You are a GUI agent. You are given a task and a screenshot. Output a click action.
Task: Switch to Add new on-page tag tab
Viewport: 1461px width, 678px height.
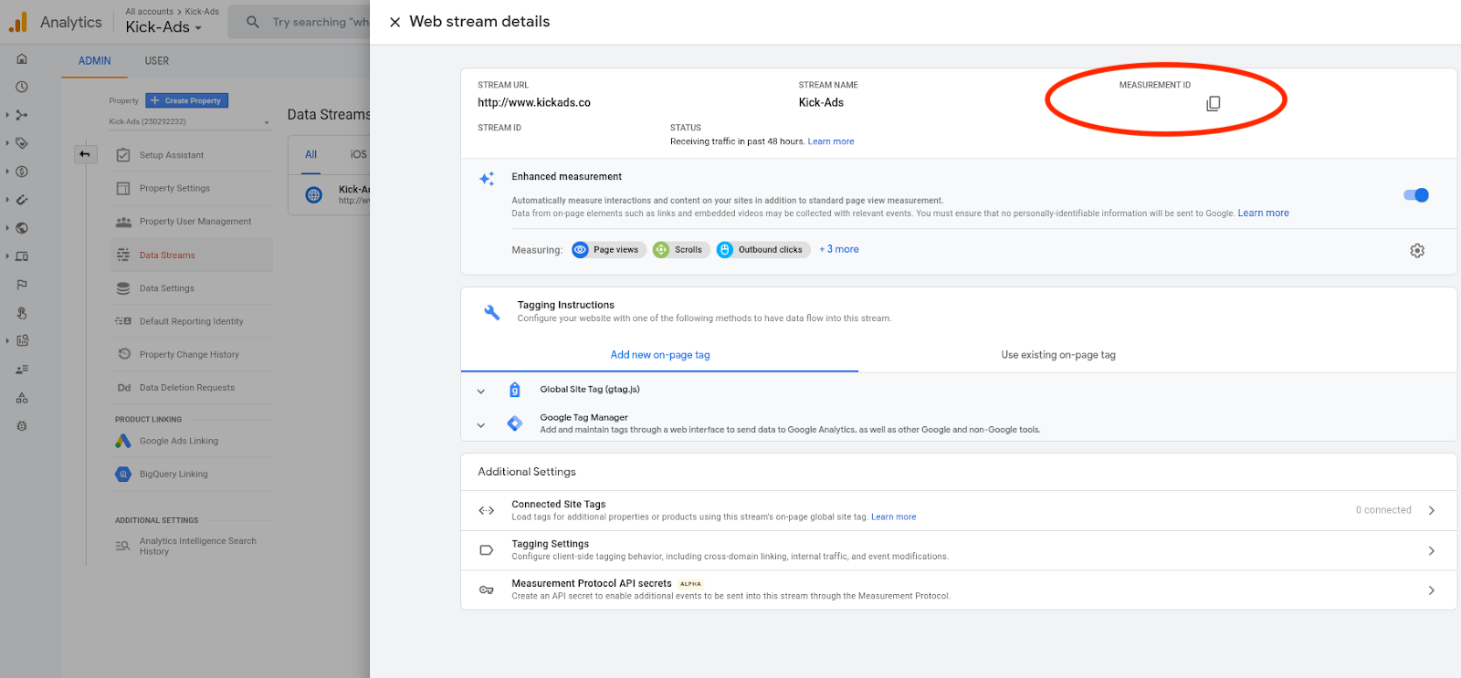click(660, 355)
